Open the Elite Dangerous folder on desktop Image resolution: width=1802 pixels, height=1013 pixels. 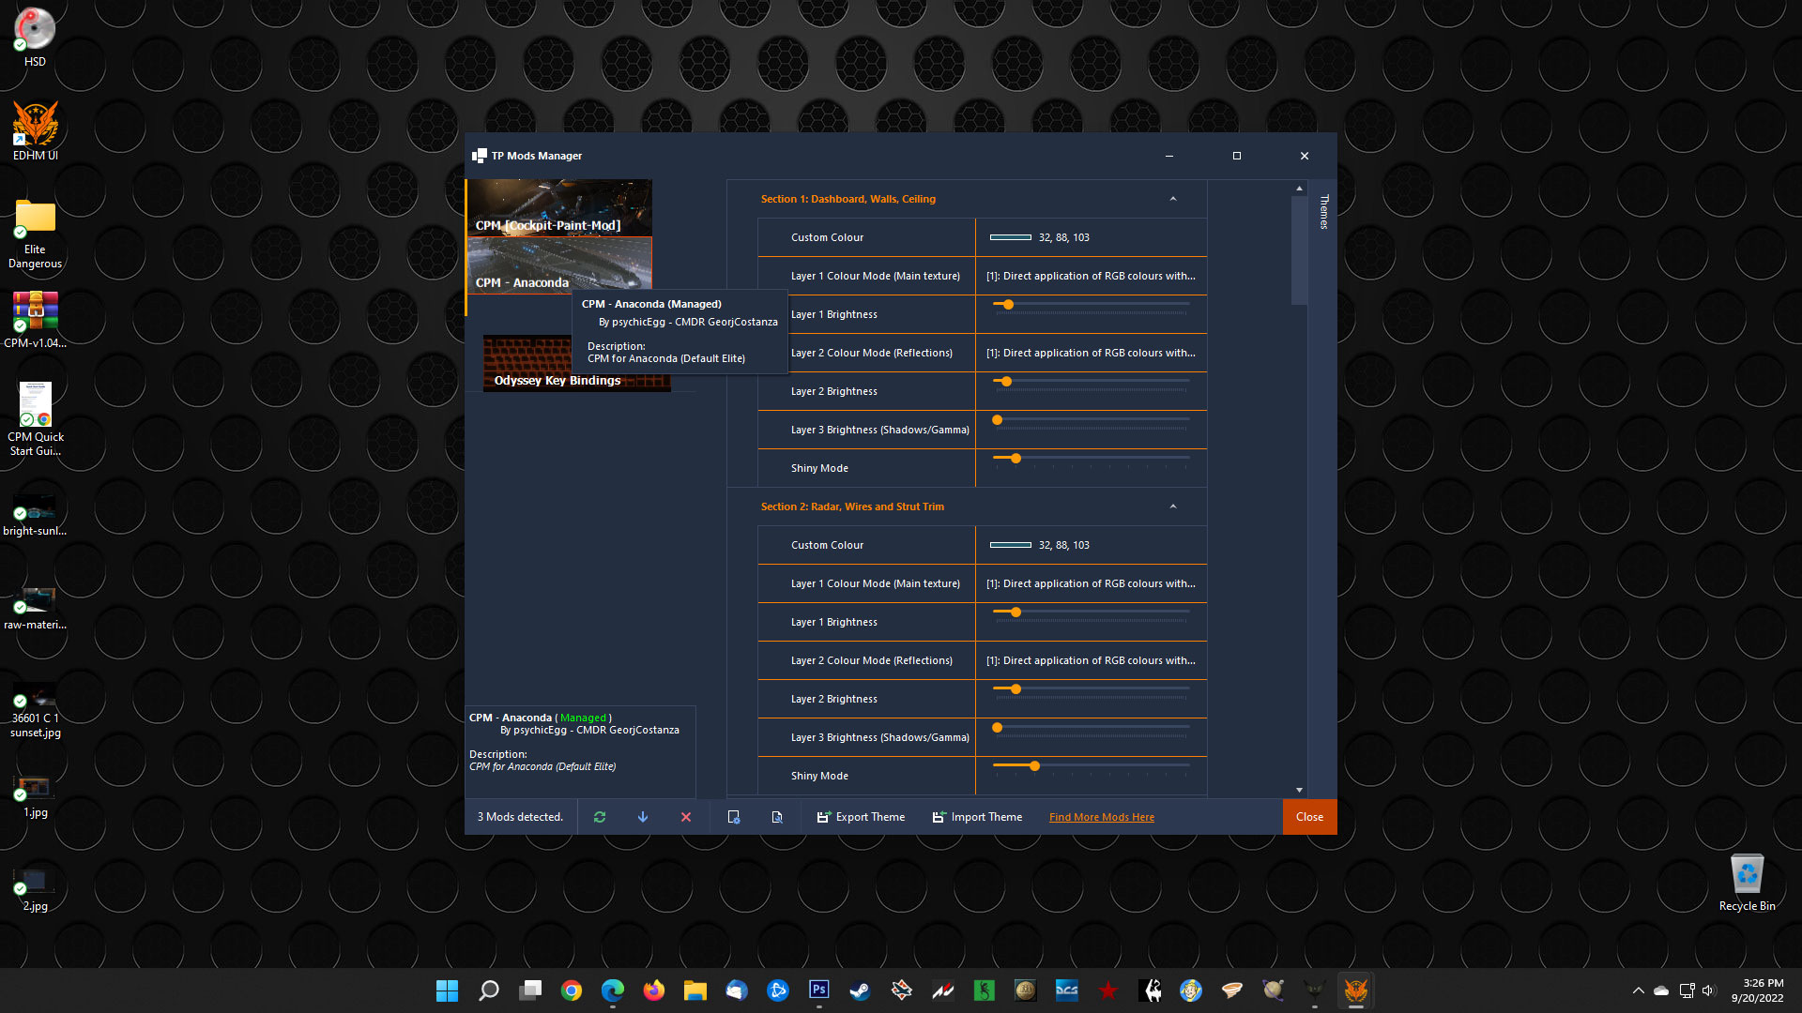(x=35, y=233)
